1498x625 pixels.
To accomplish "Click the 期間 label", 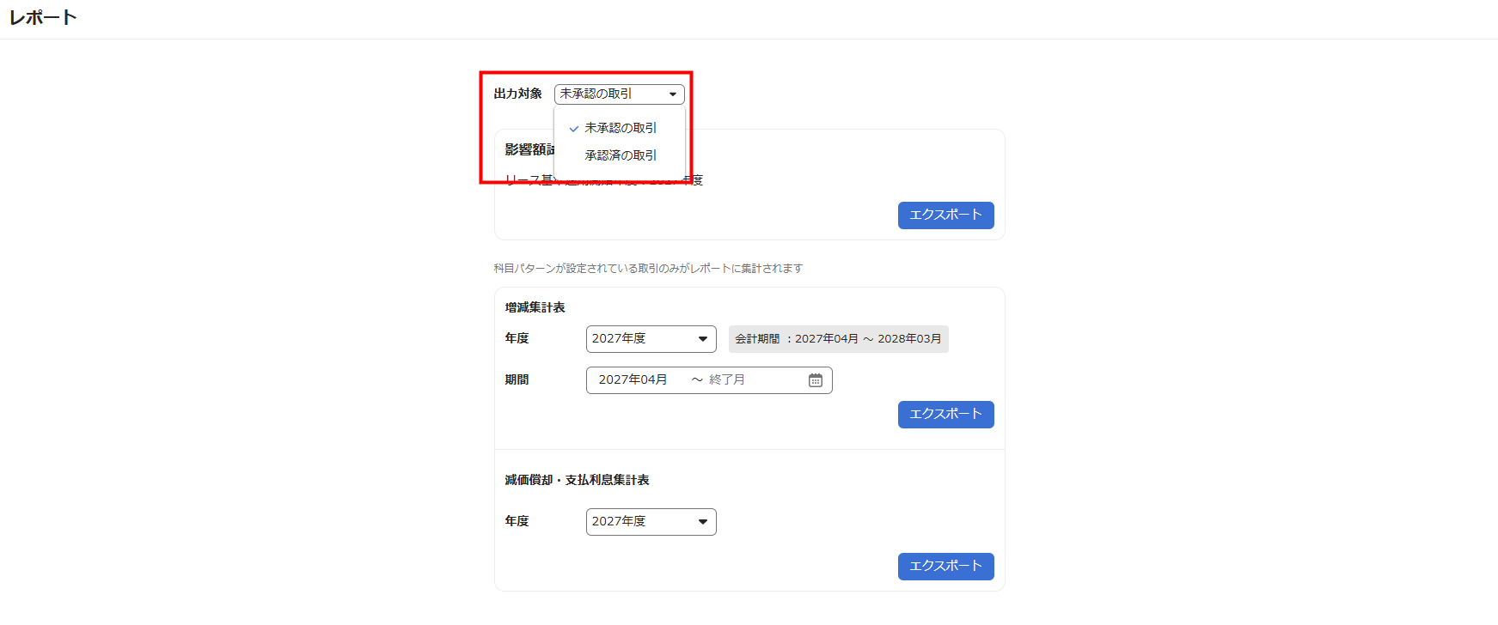I will tap(517, 379).
